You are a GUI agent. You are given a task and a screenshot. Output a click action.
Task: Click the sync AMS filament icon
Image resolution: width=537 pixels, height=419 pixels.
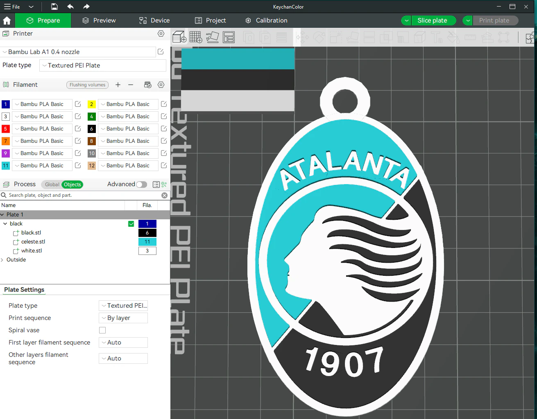point(148,85)
